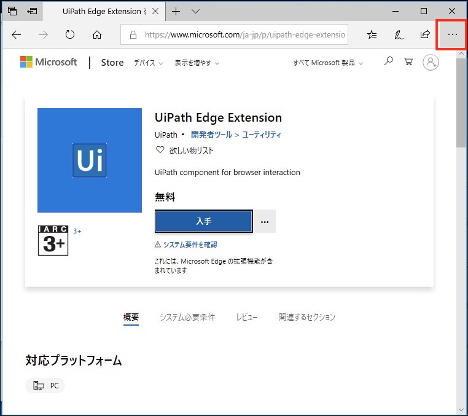This screenshot has height=416, width=468.
Task: Open the favorites star list icon
Action: point(372,35)
